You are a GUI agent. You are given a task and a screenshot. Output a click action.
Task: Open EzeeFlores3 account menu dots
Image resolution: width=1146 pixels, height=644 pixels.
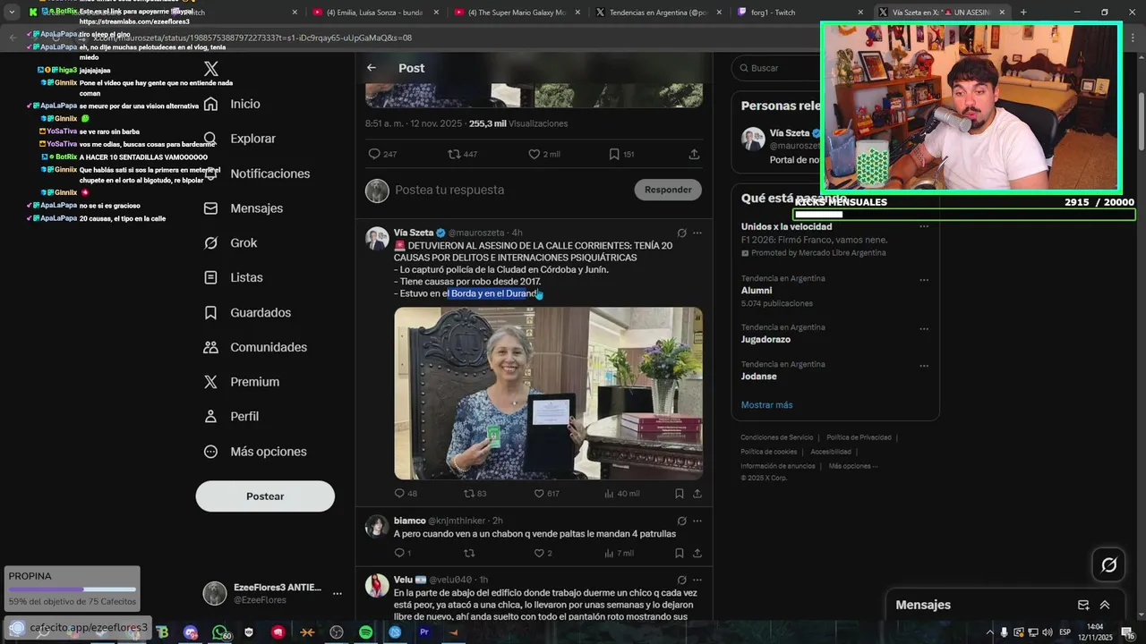[x=338, y=594]
